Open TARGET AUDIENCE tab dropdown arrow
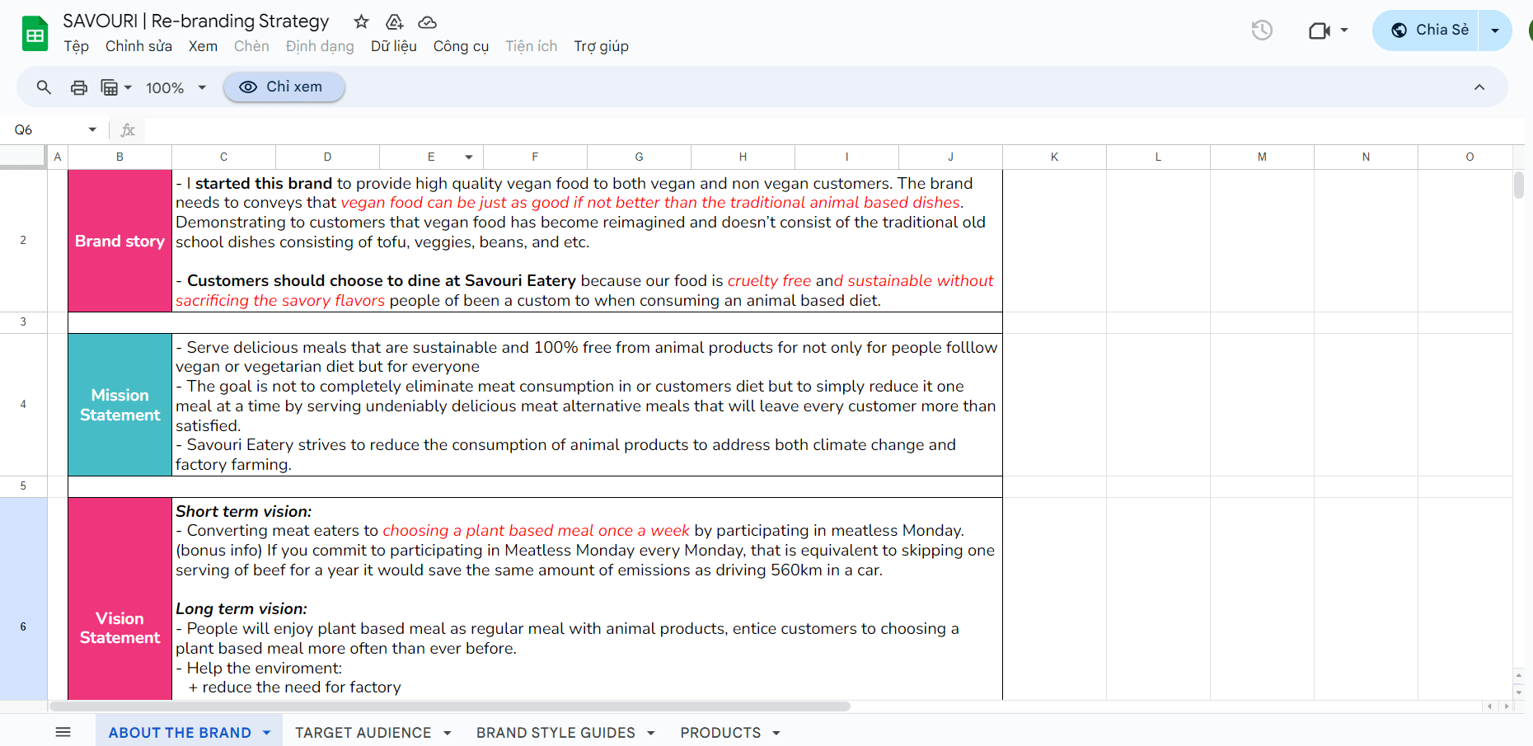Image resolution: width=1533 pixels, height=746 pixels. 448,733
